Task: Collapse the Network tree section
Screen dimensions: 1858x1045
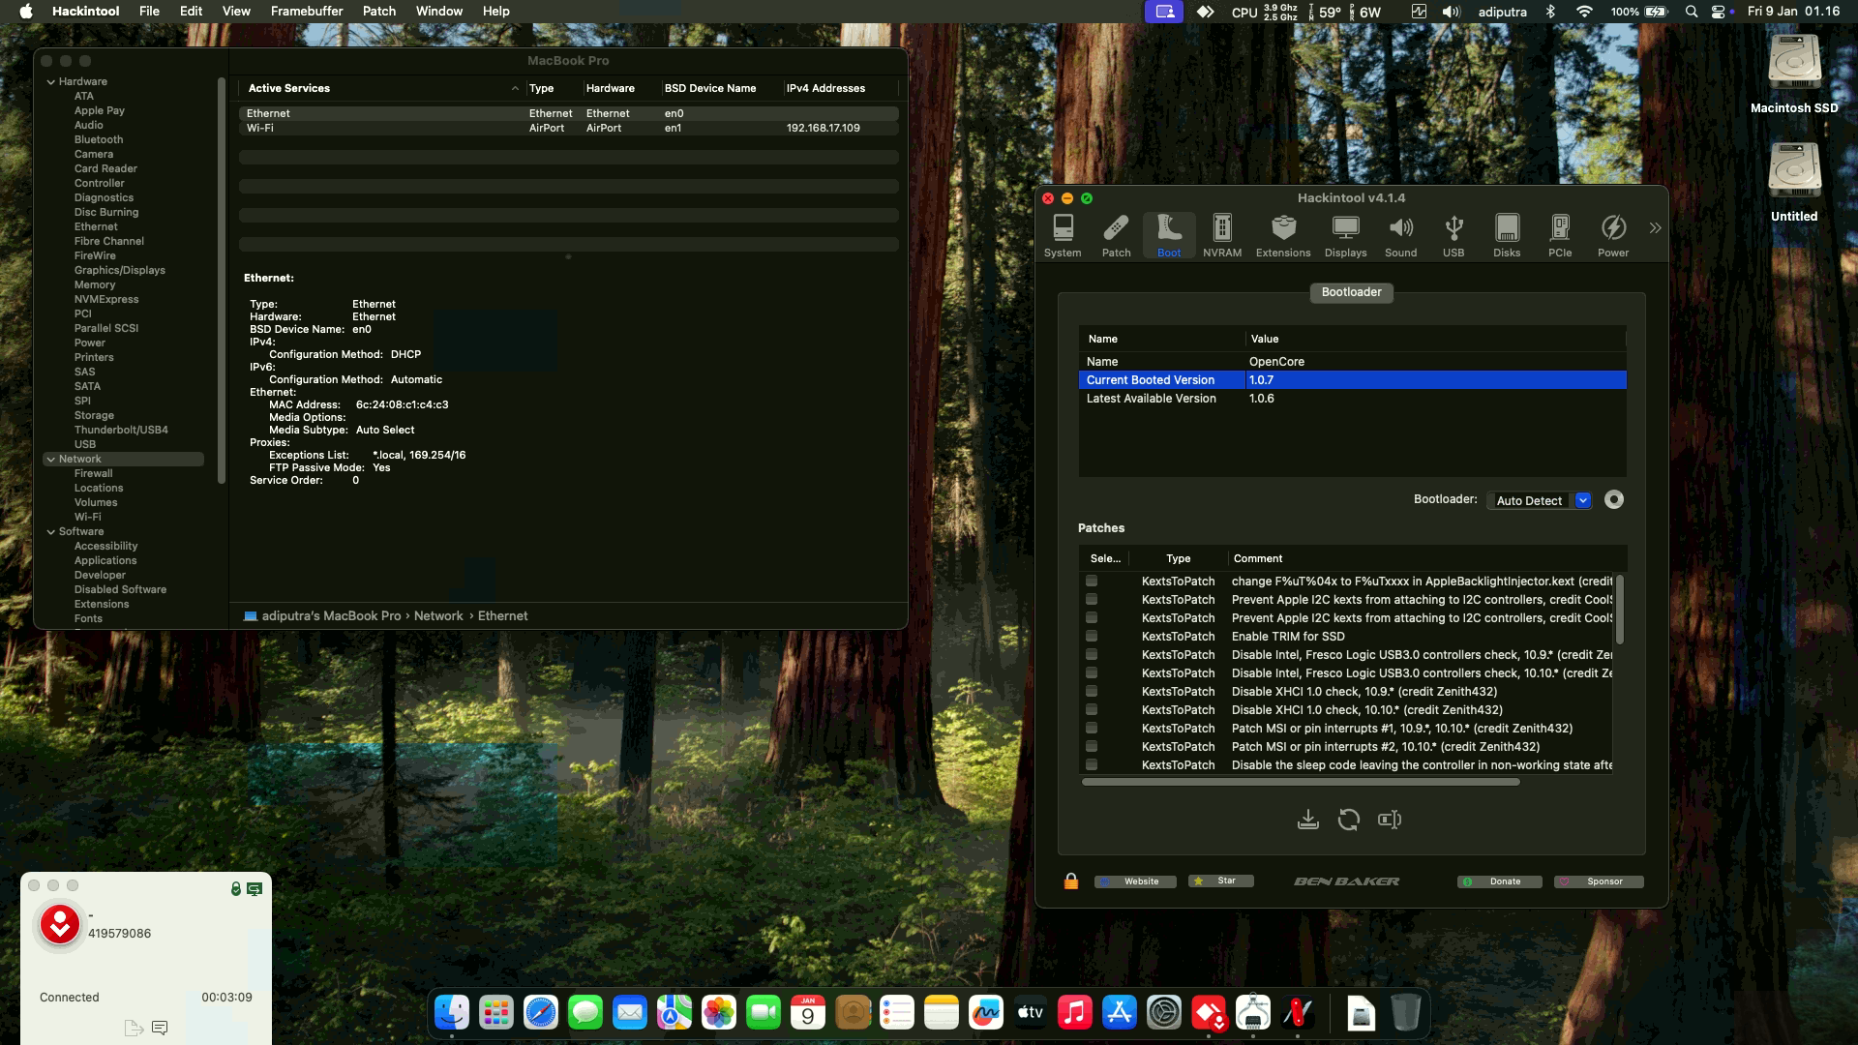Action: pyautogui.click(x=50, y=460)
